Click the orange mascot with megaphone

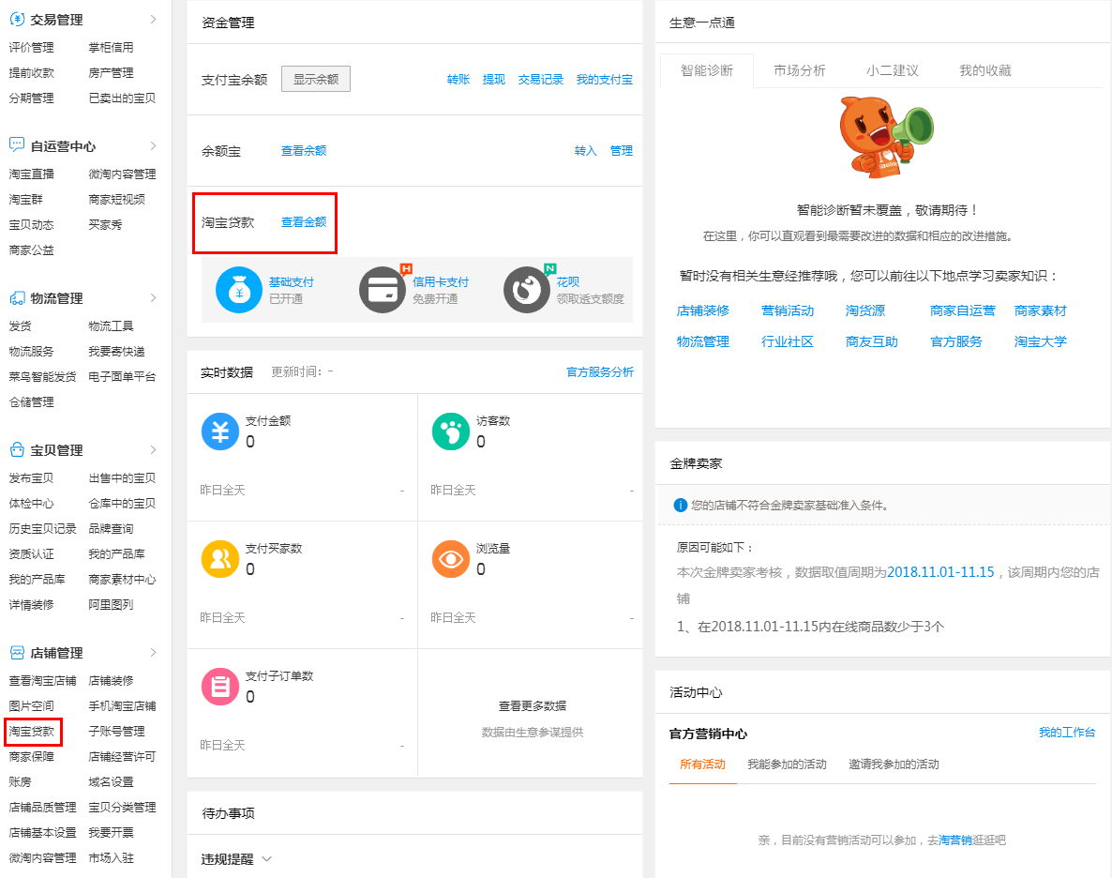886,137
